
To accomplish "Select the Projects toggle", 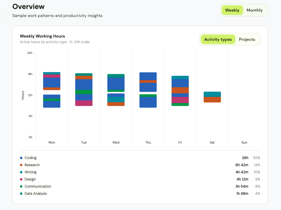I will 247,39.
